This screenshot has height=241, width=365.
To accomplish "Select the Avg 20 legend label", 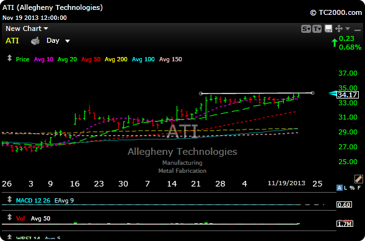I will [x=67, y=59].
